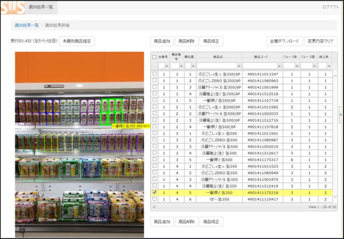Clear the 商品名 filter with its x icon
Screen dimensions: 344x239
coord(239,66)
